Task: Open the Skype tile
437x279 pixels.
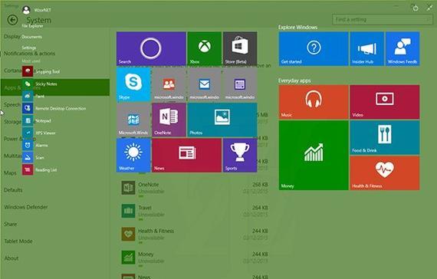Action: 133,84
